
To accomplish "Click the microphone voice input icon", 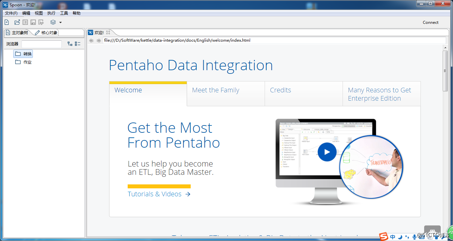I will [x=414, y=237].
